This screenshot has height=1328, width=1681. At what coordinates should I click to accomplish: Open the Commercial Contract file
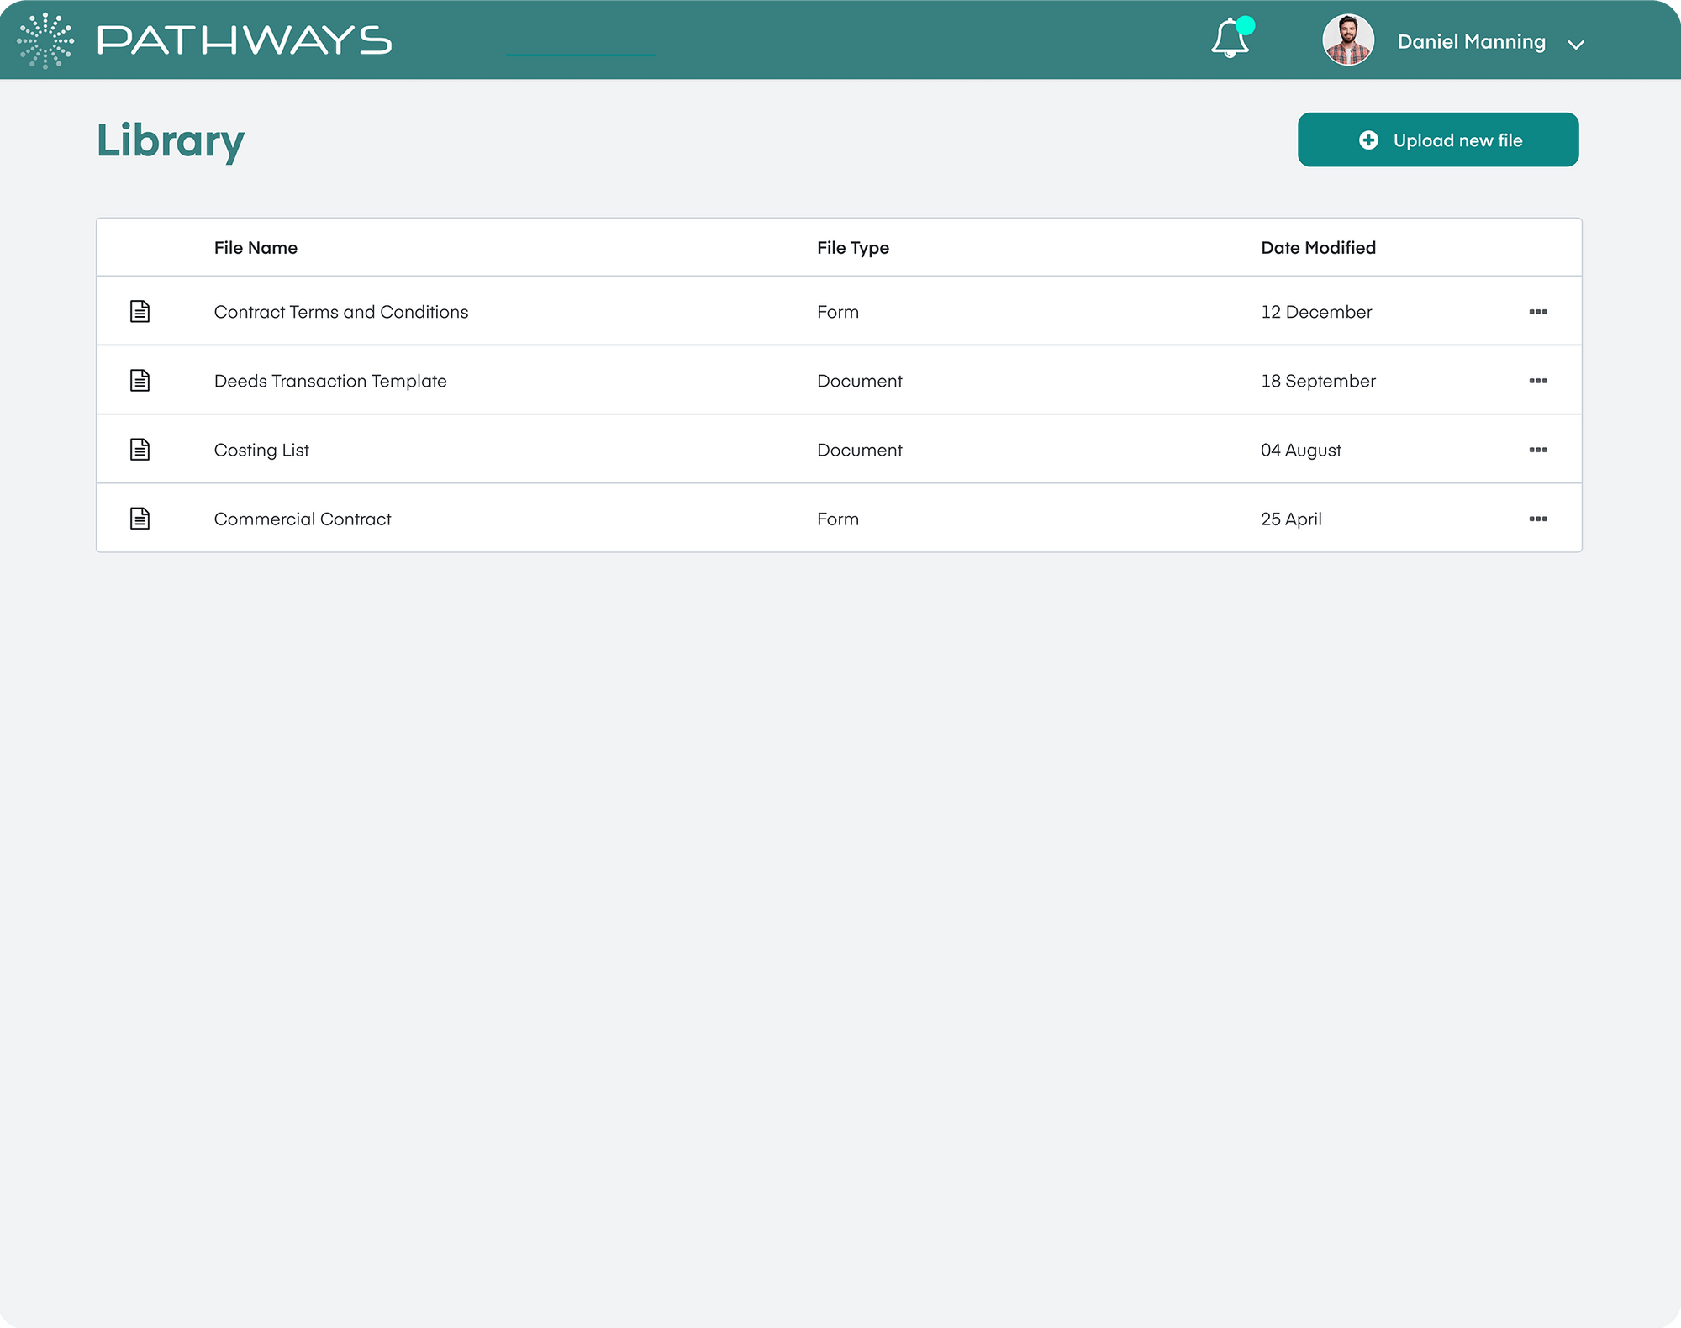pos(303,518)
